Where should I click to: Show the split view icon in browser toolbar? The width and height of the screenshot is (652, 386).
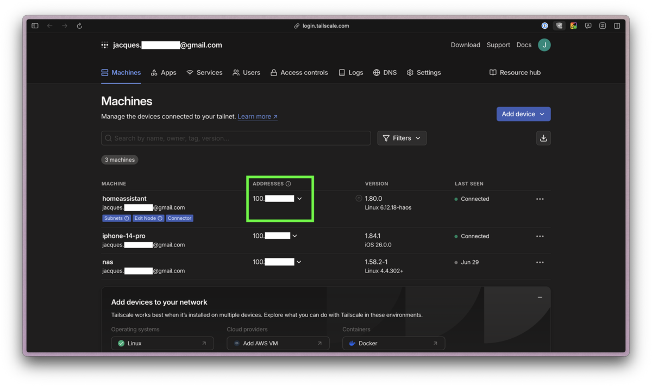click(x=617, y=26)
